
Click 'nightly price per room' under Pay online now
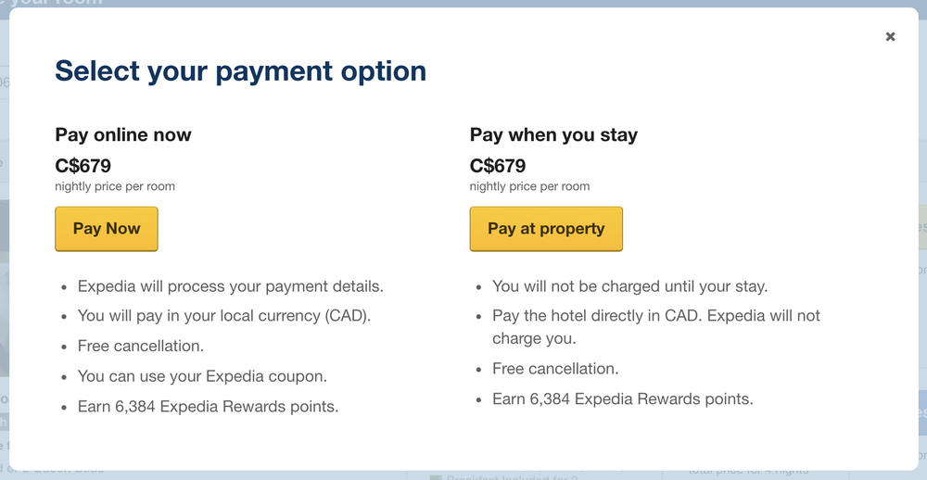[115, 186]
